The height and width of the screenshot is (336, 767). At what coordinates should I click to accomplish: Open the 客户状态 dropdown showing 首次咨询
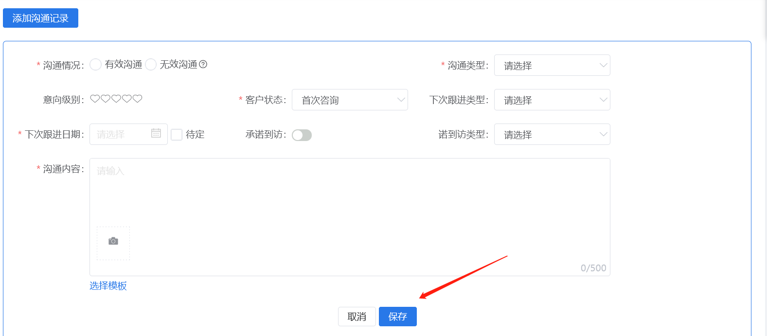tap(350, 100)
